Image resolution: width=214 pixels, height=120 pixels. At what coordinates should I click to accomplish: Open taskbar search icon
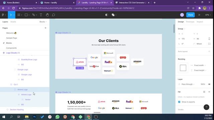(11, 117)
